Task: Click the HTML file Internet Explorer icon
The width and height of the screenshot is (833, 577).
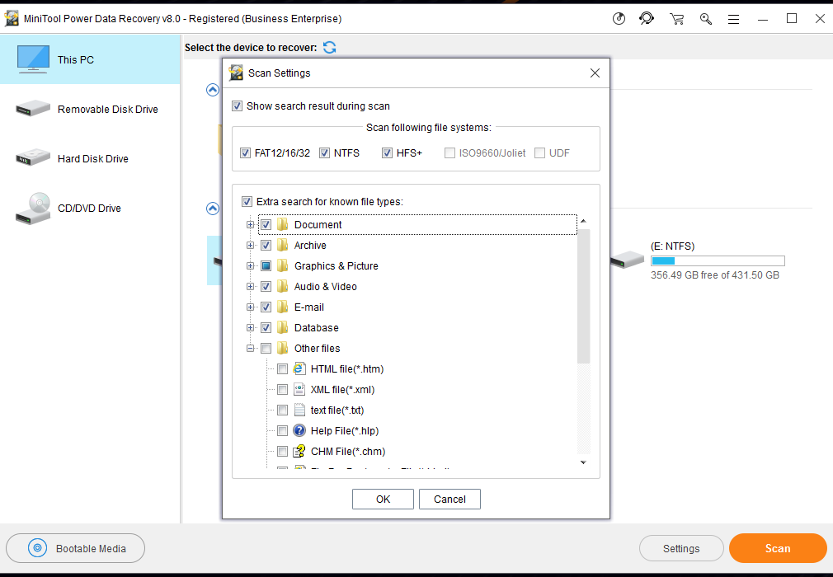Action: [x=299, y=368]
